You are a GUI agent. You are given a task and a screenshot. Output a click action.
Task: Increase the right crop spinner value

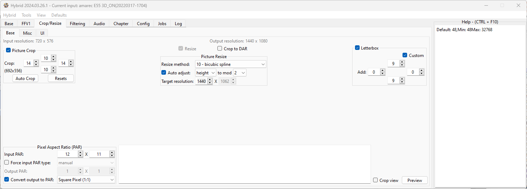71,62
